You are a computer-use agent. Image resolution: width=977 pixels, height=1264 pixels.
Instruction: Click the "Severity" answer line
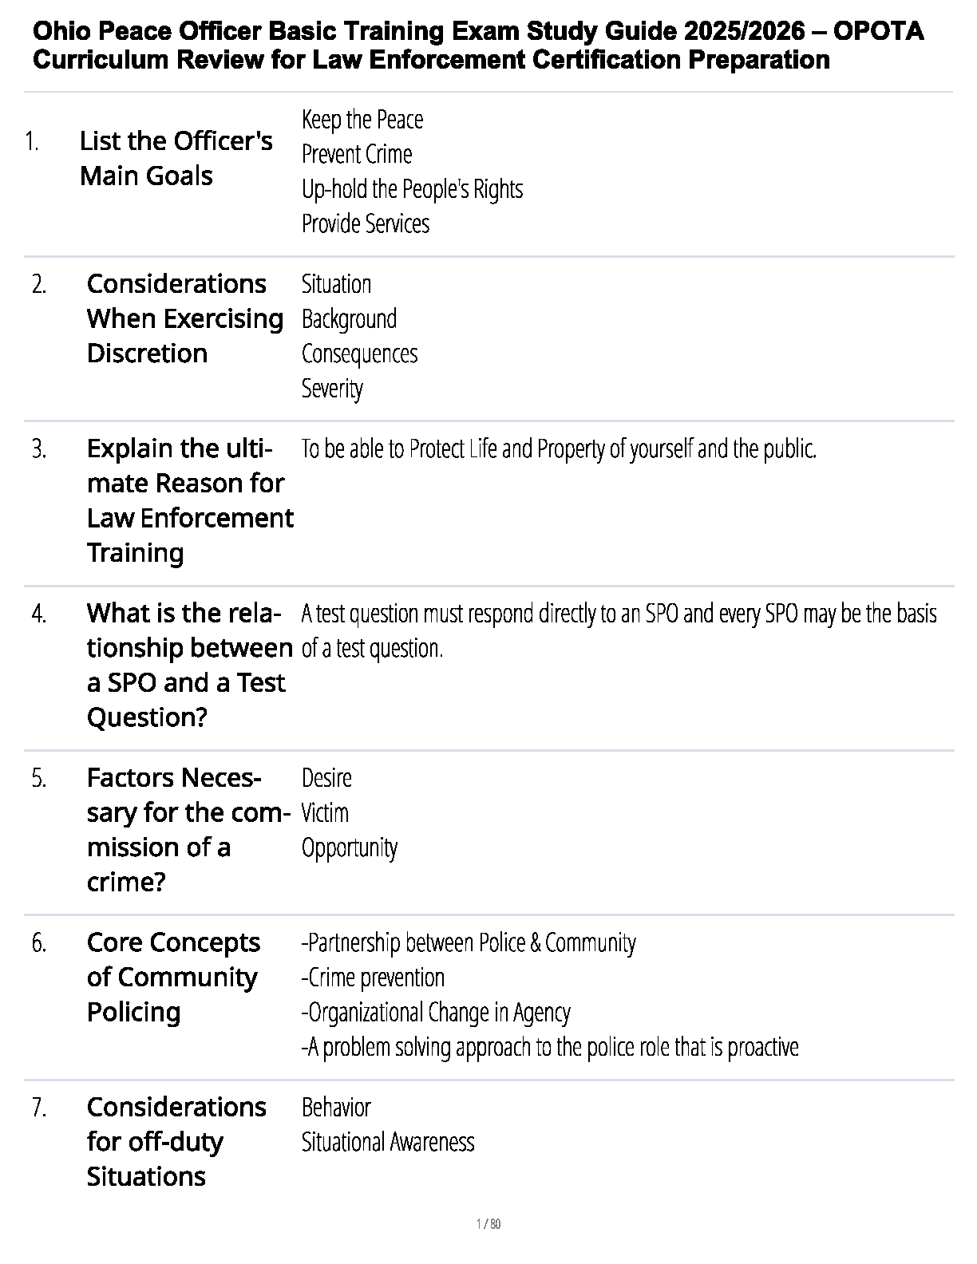(332, 389)
